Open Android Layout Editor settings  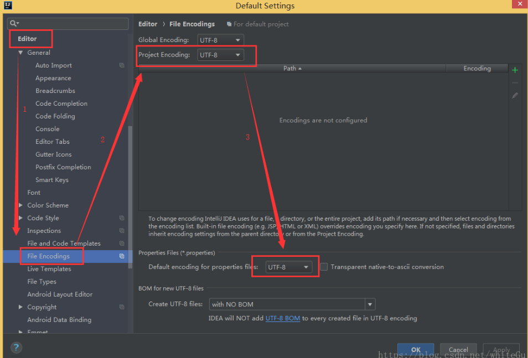(x=60, y=294)
